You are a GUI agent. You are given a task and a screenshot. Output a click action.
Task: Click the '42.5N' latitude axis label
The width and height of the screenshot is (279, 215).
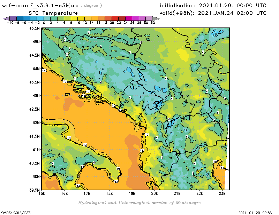(34, 109)
